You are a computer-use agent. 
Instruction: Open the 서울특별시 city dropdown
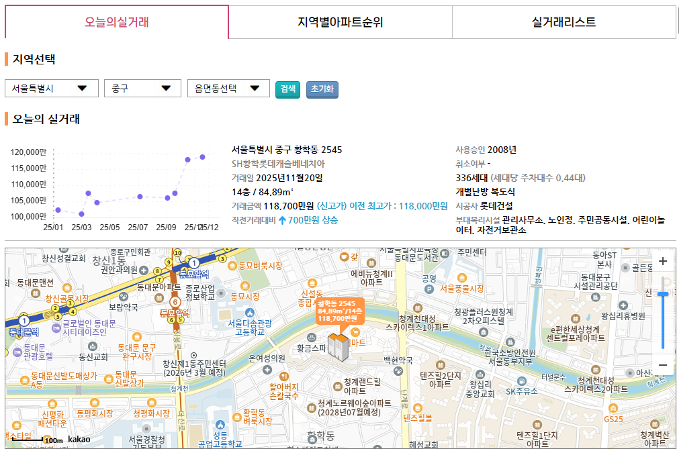click(x=51, y=89)
